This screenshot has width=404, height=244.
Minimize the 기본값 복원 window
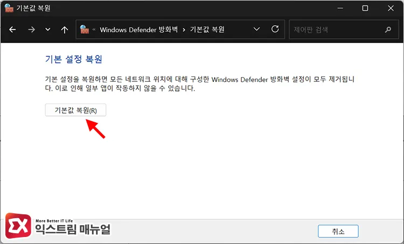pyautogui.click(x=340, y=8)
